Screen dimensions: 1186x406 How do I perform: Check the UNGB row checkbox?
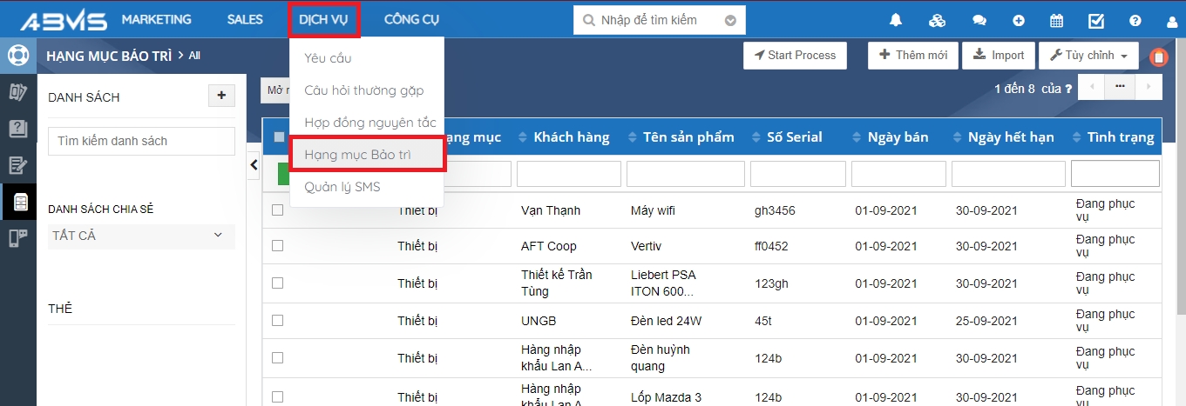coord(277,321)
